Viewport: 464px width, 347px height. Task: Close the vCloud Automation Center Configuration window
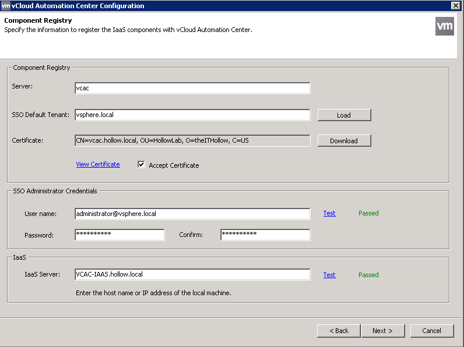455,6
